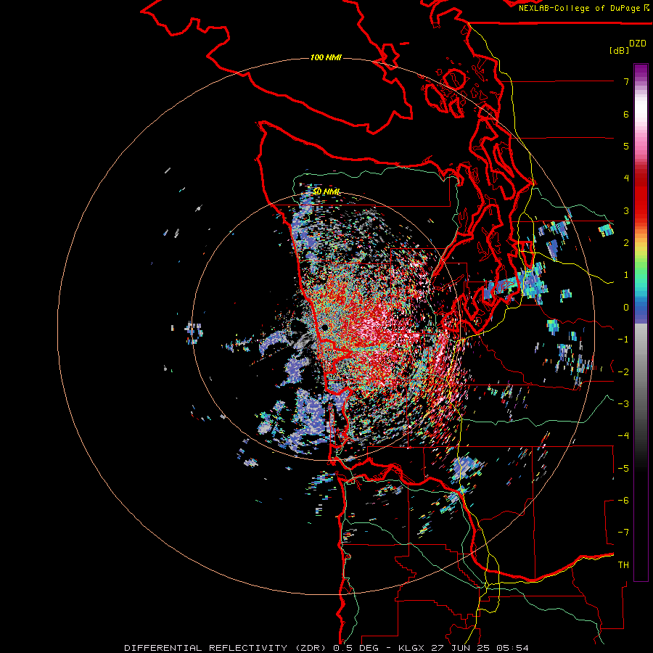Click the 50 NMI range ring label
This screenshot has width=653, height=653.
pos(326,192)
